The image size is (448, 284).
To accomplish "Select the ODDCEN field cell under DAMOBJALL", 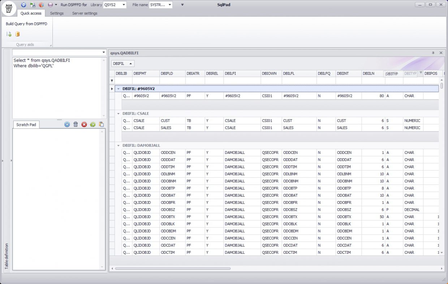I will [x=173, y=153].
